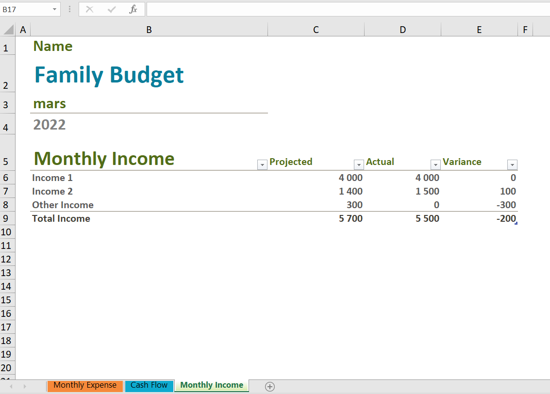Click the Family Budget title cell
The width and height of the screenshot is (550, 394).
pyautogui.click(x=109, y=75)
